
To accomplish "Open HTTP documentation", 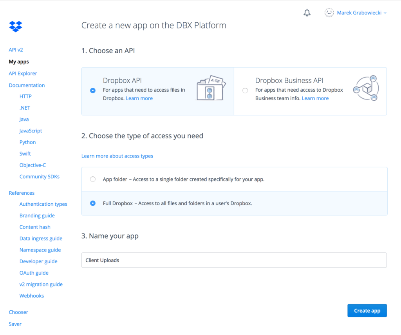I will tap(25, 96).
